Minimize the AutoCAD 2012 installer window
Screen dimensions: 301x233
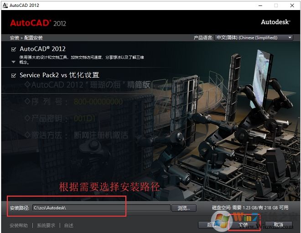pos(260,5)
